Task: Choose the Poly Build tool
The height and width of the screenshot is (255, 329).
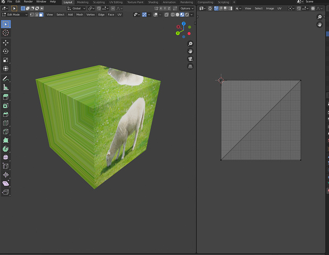Action: (x=6, y=140)
